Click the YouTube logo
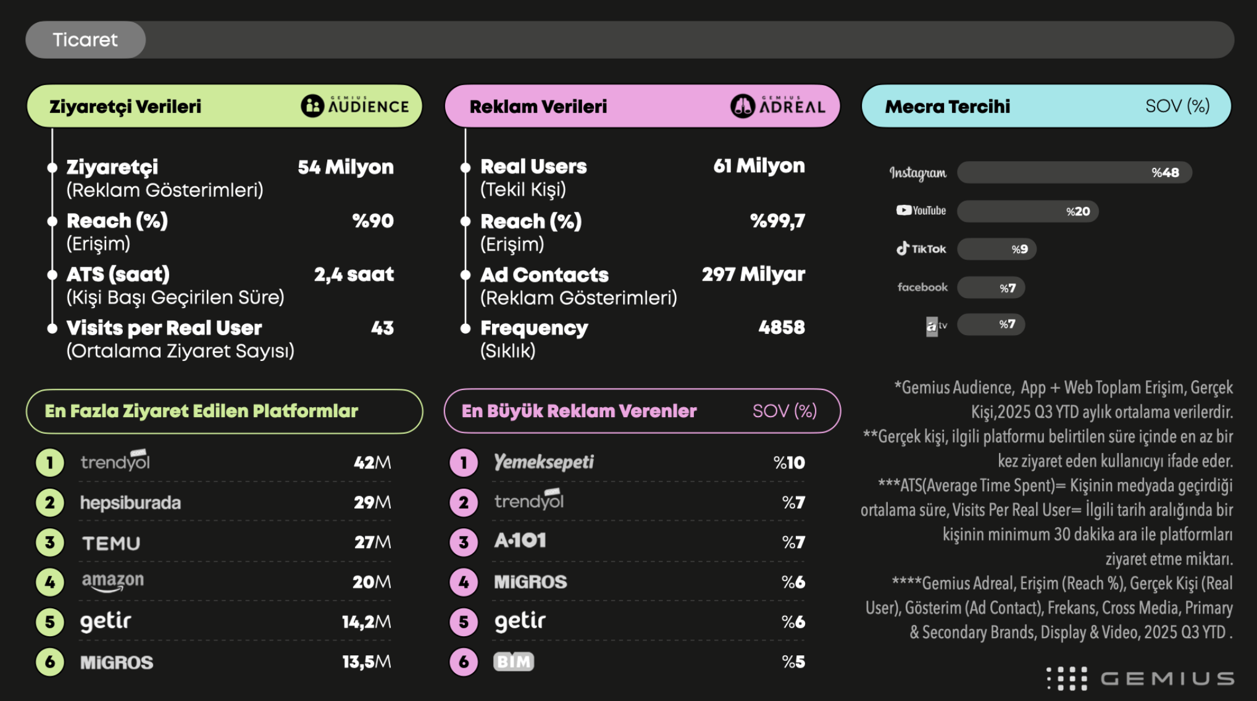This screenshot has width=1257, height=701. click(x=921, y=210)
